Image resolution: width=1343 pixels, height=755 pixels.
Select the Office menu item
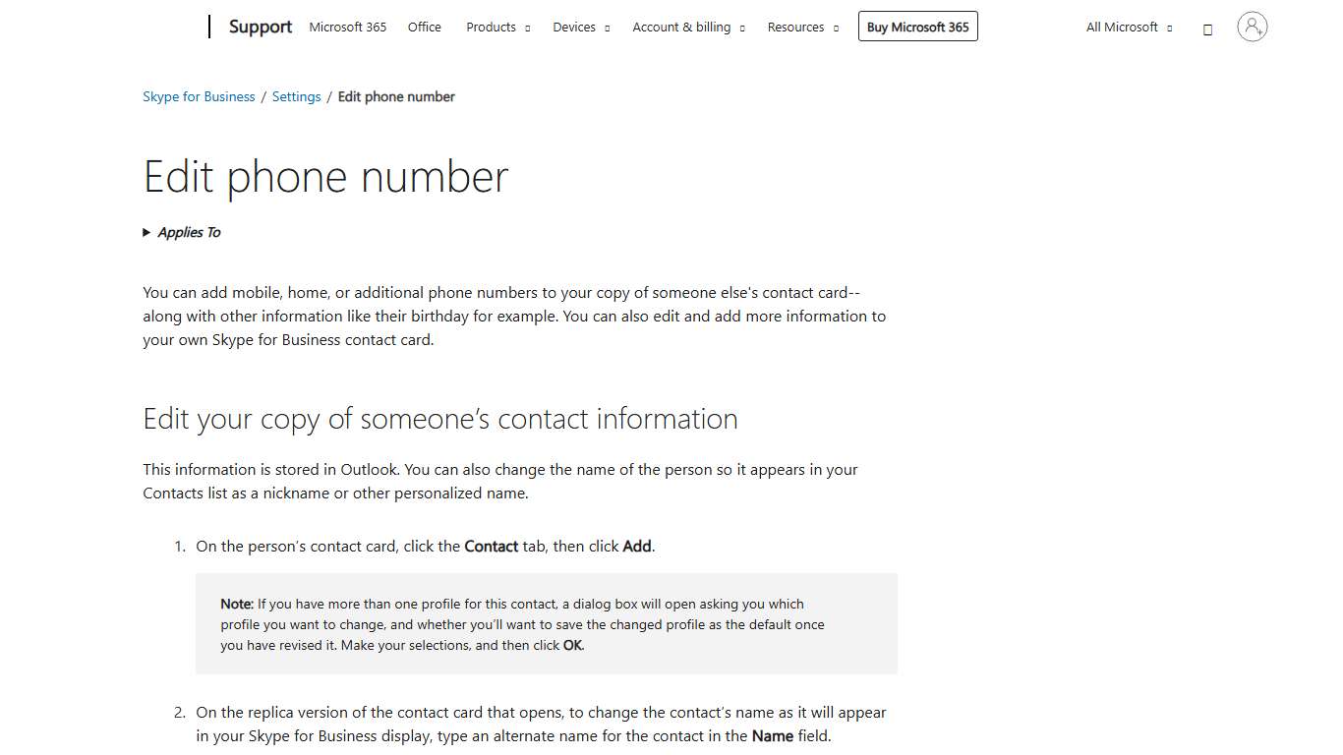(424, 27)
